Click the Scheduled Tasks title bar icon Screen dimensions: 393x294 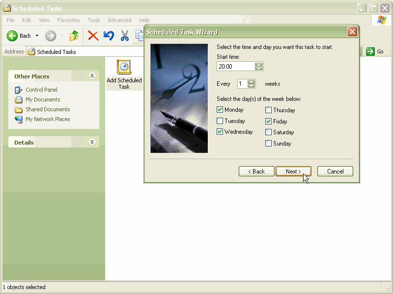[7, 8]
